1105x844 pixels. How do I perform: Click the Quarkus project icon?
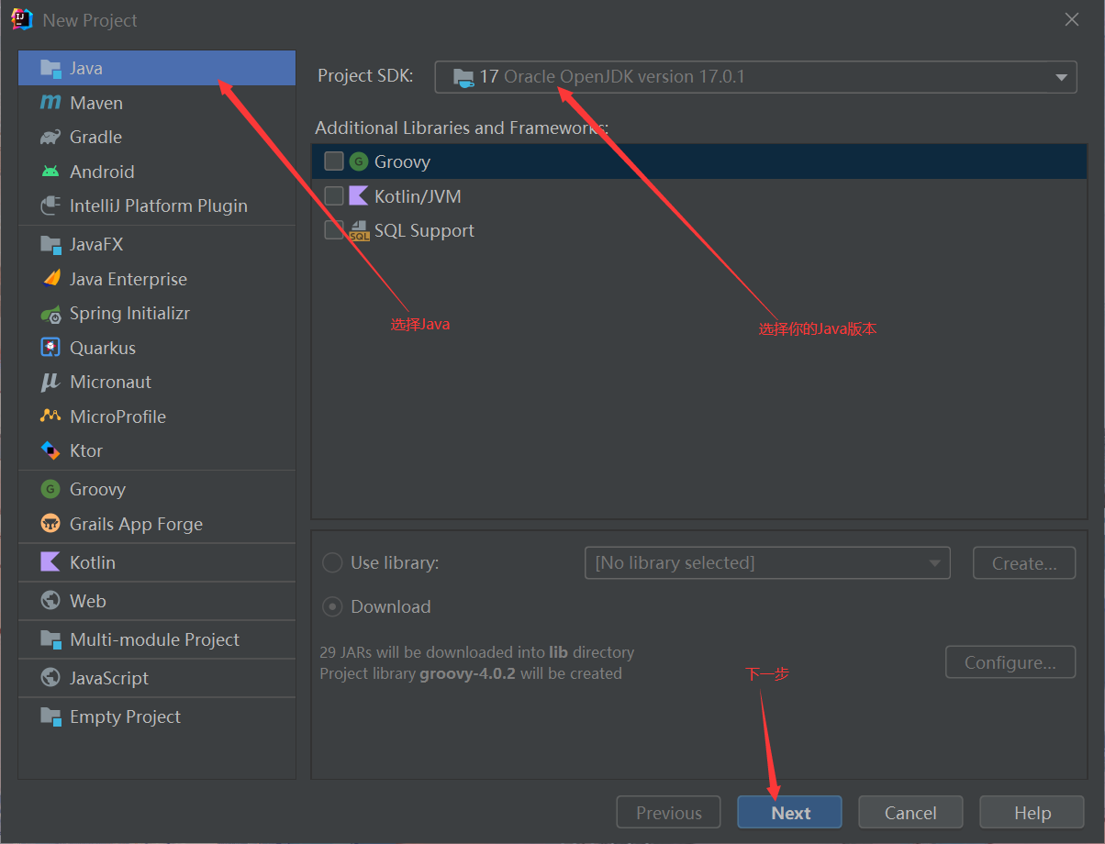coord(50,348)
